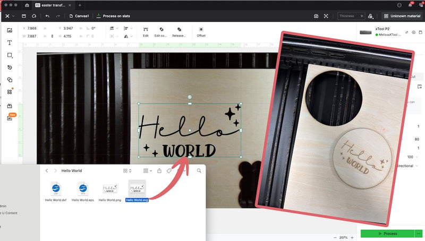Zoom out with the minus button
425x241 pixels.
335,237
